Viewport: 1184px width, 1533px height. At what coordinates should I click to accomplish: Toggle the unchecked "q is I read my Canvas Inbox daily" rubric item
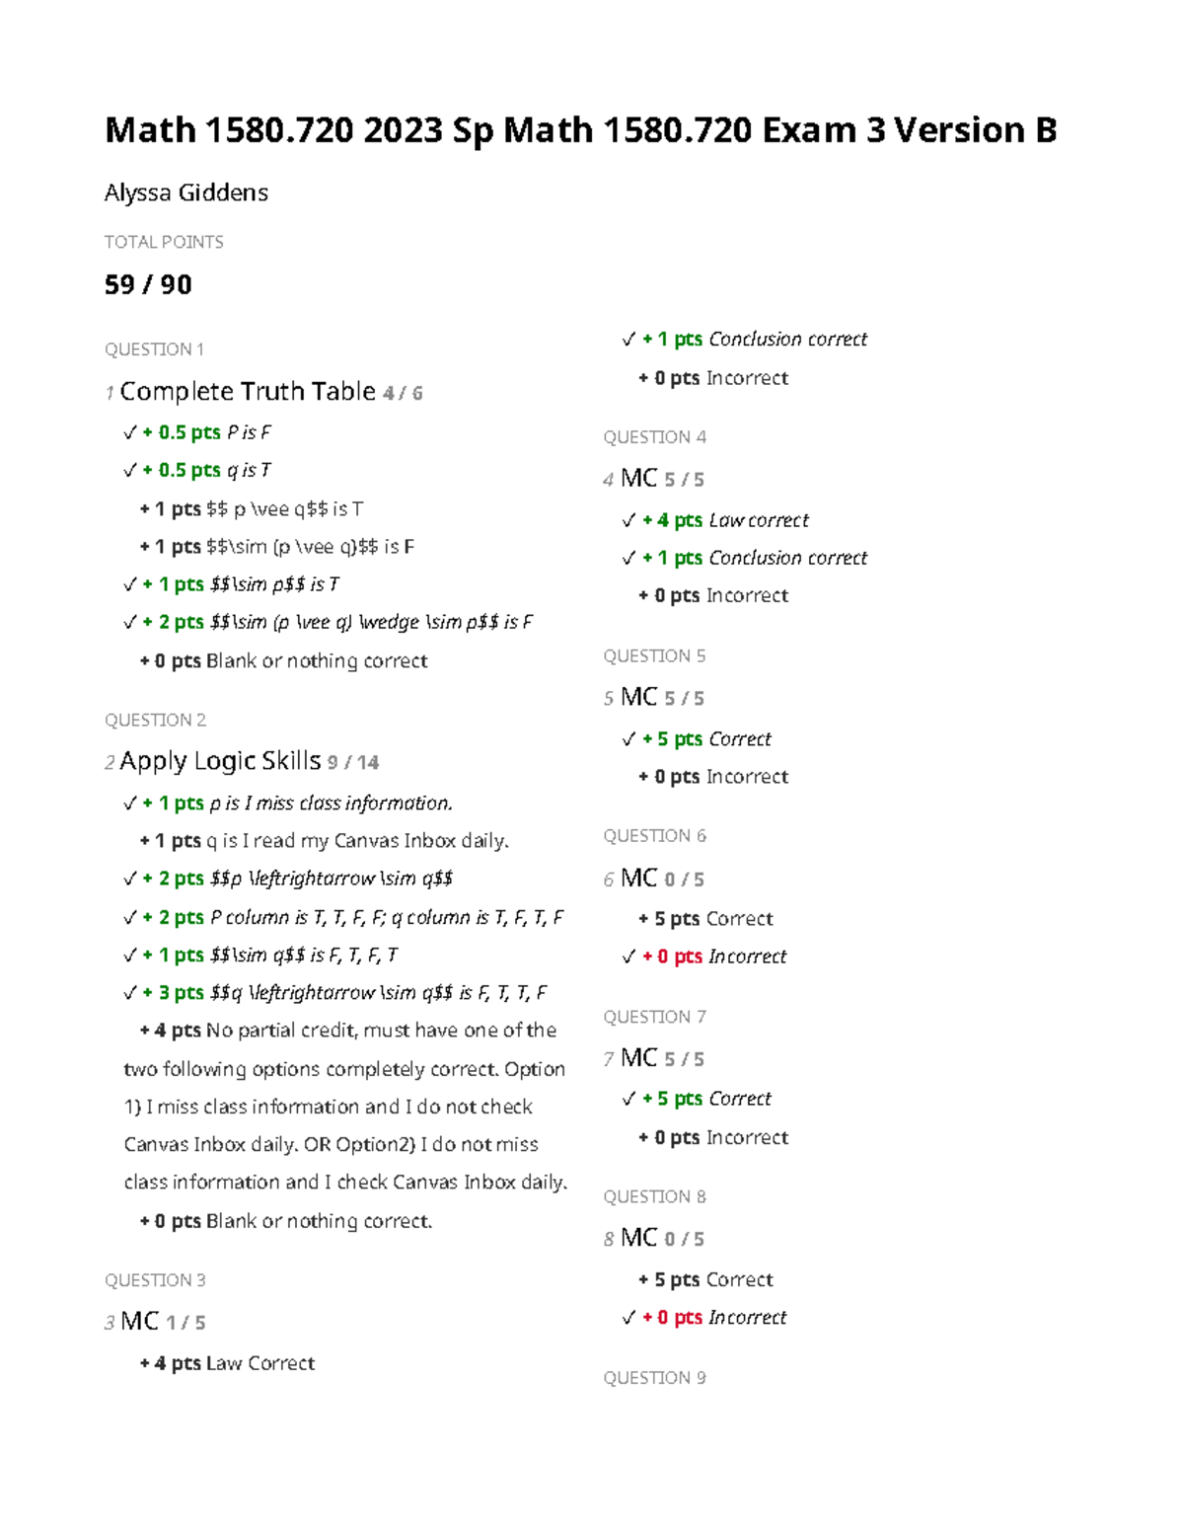pos(325,841)
